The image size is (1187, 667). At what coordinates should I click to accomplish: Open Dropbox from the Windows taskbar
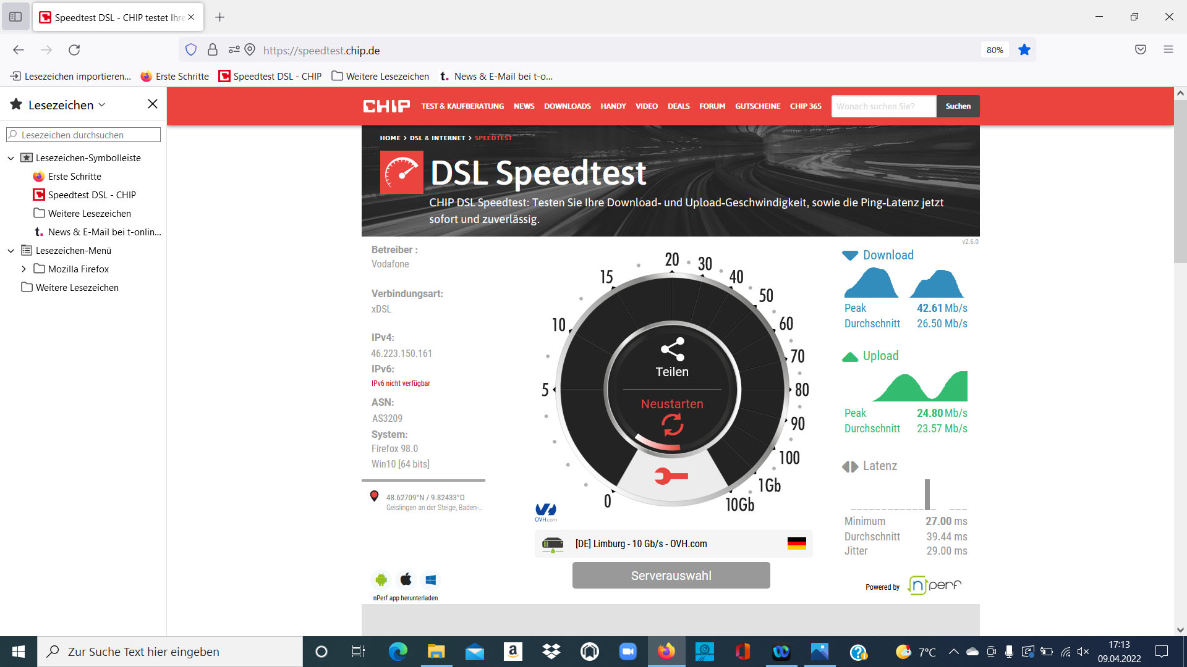tap(551, 652)
